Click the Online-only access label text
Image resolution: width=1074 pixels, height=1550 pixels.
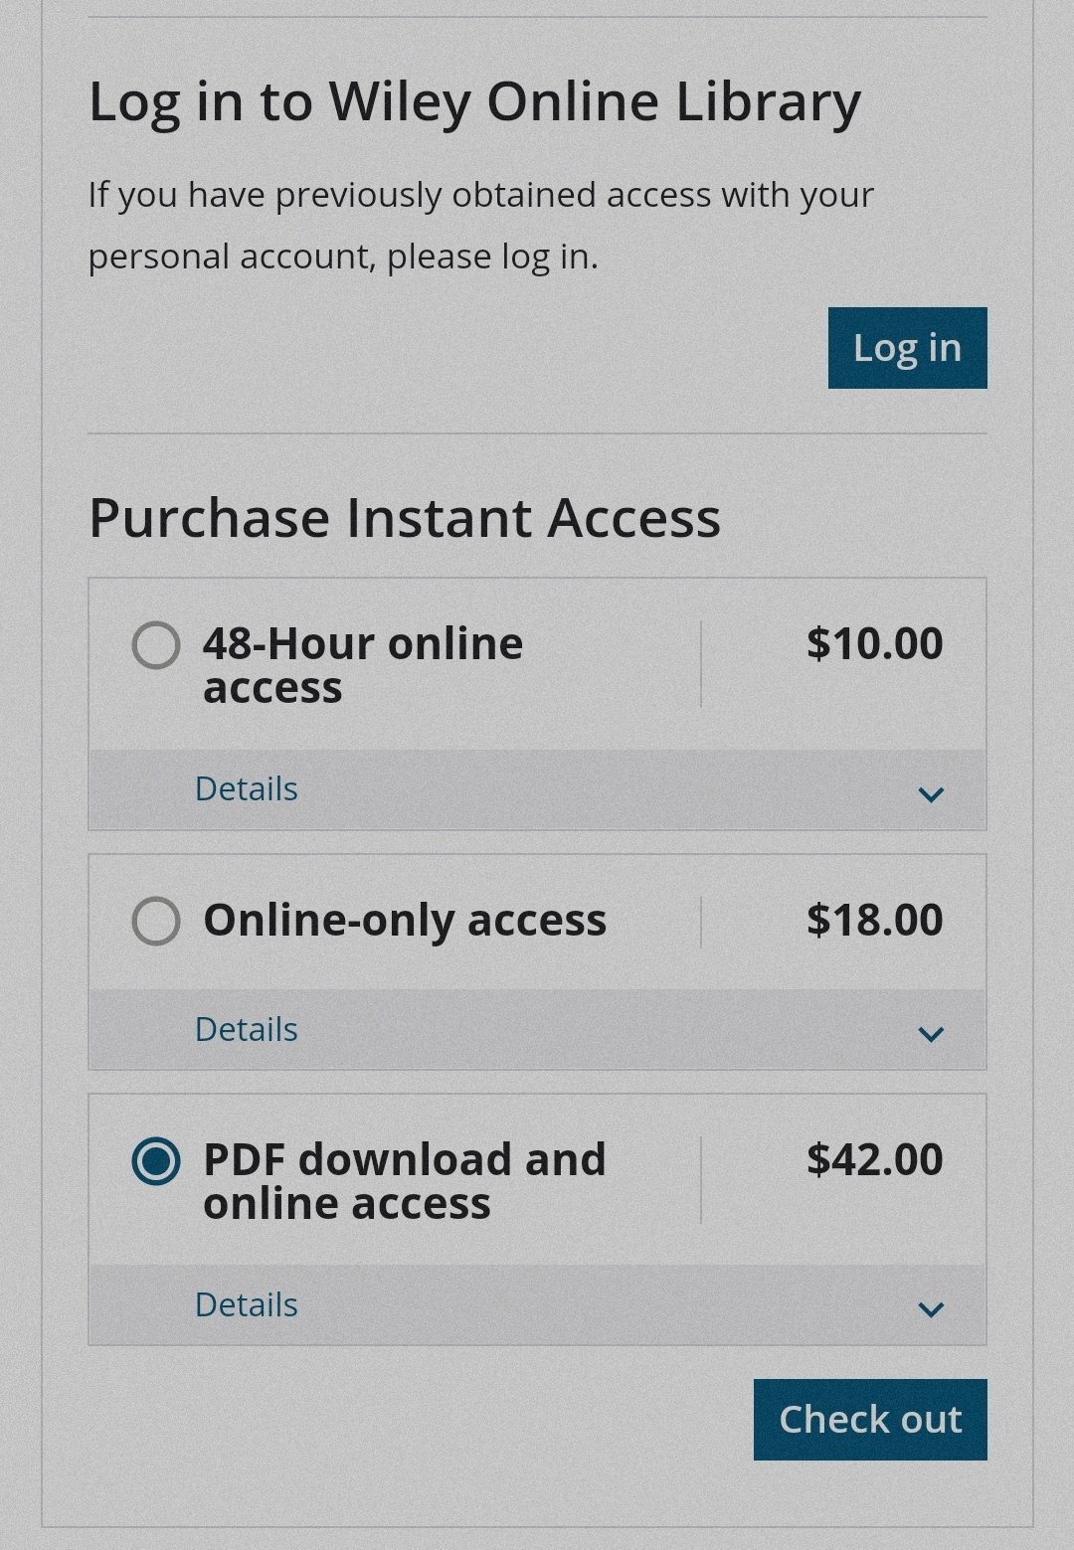(405, 921)
